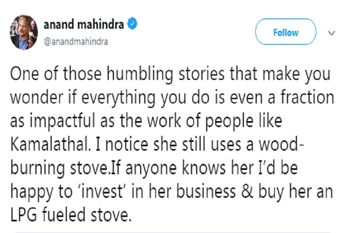Select the phrase 'LPG fueled stove'

[71, 215]
